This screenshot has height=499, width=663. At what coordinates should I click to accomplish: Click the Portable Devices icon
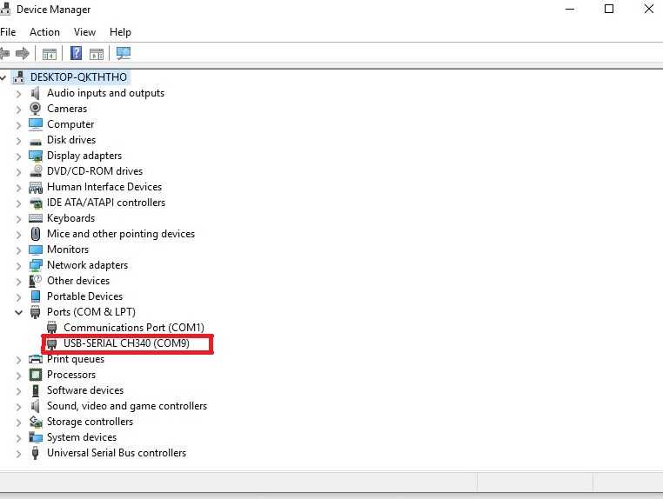pos(36,296)
